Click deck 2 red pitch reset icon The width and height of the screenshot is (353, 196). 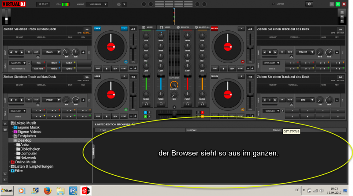point(243,62)
